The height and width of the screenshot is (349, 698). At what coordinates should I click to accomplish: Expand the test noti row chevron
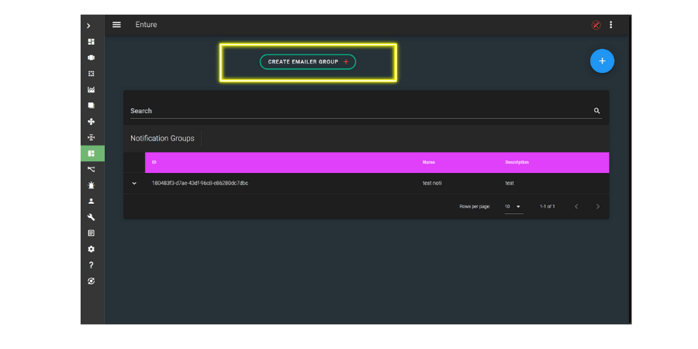(134, 184)
